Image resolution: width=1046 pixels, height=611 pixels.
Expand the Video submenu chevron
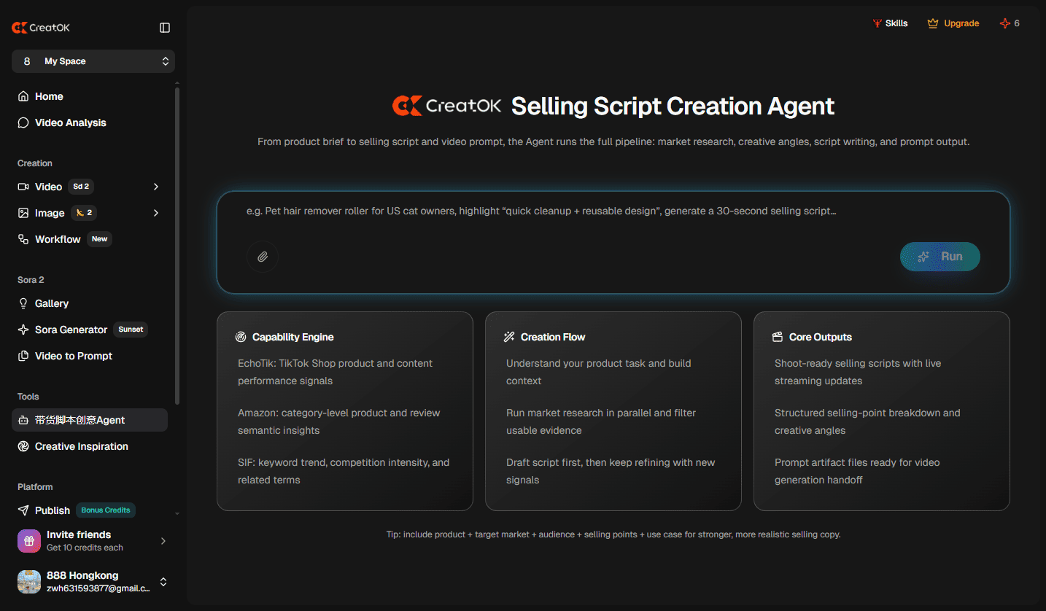156,187
